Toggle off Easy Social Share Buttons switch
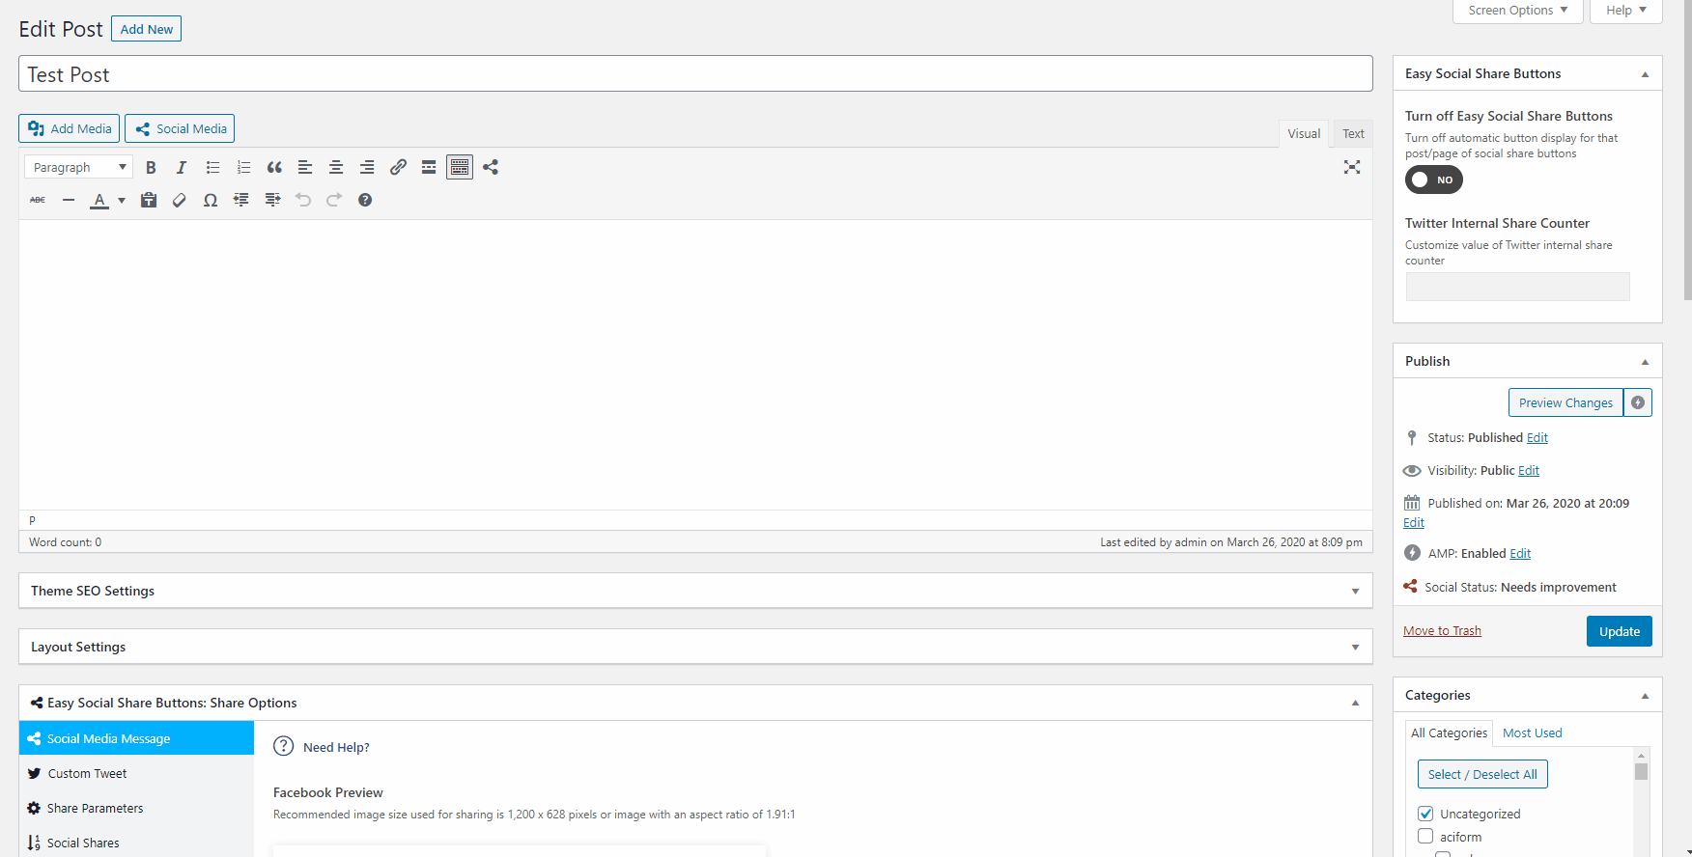 (1433, 180)
